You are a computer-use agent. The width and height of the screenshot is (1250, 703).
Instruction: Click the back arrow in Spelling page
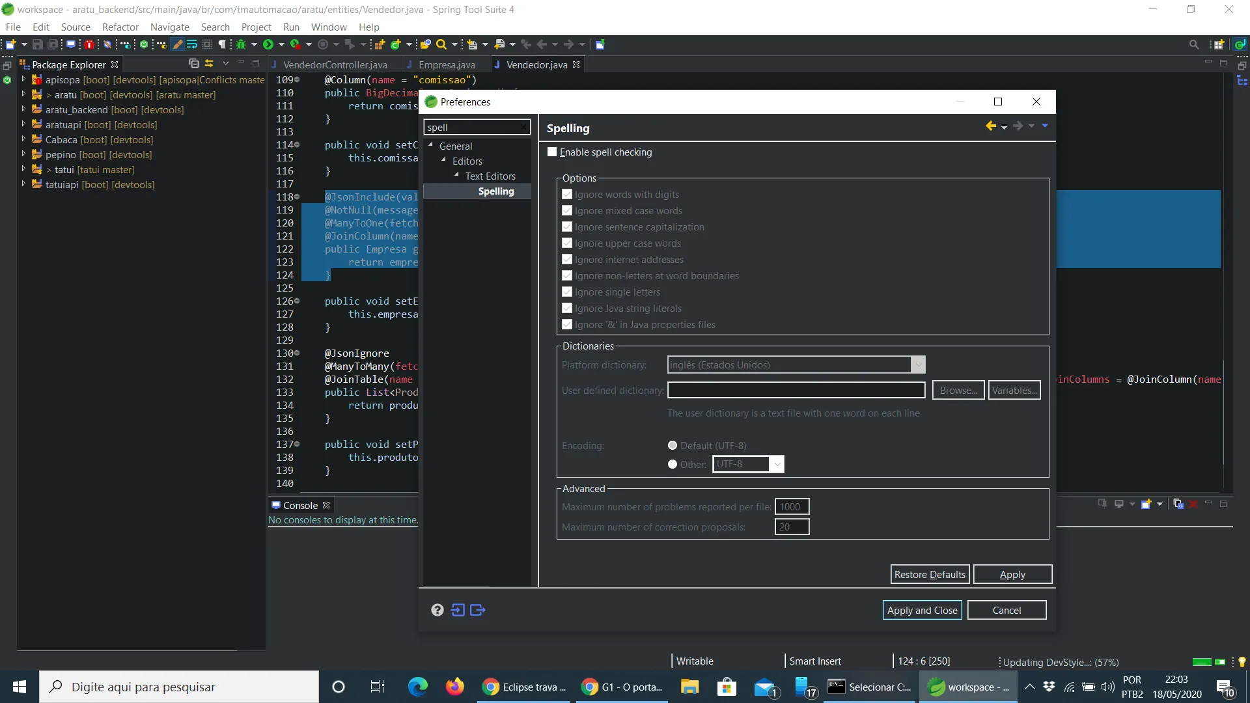click(x=991, y=126)
